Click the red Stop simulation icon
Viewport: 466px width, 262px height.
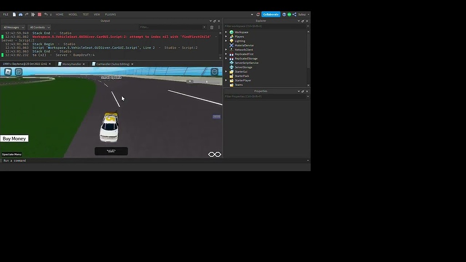coord(39,14)
